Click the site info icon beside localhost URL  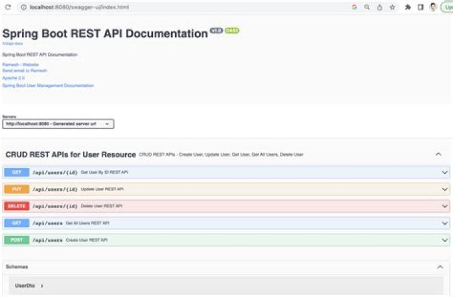tap(23, 7)
